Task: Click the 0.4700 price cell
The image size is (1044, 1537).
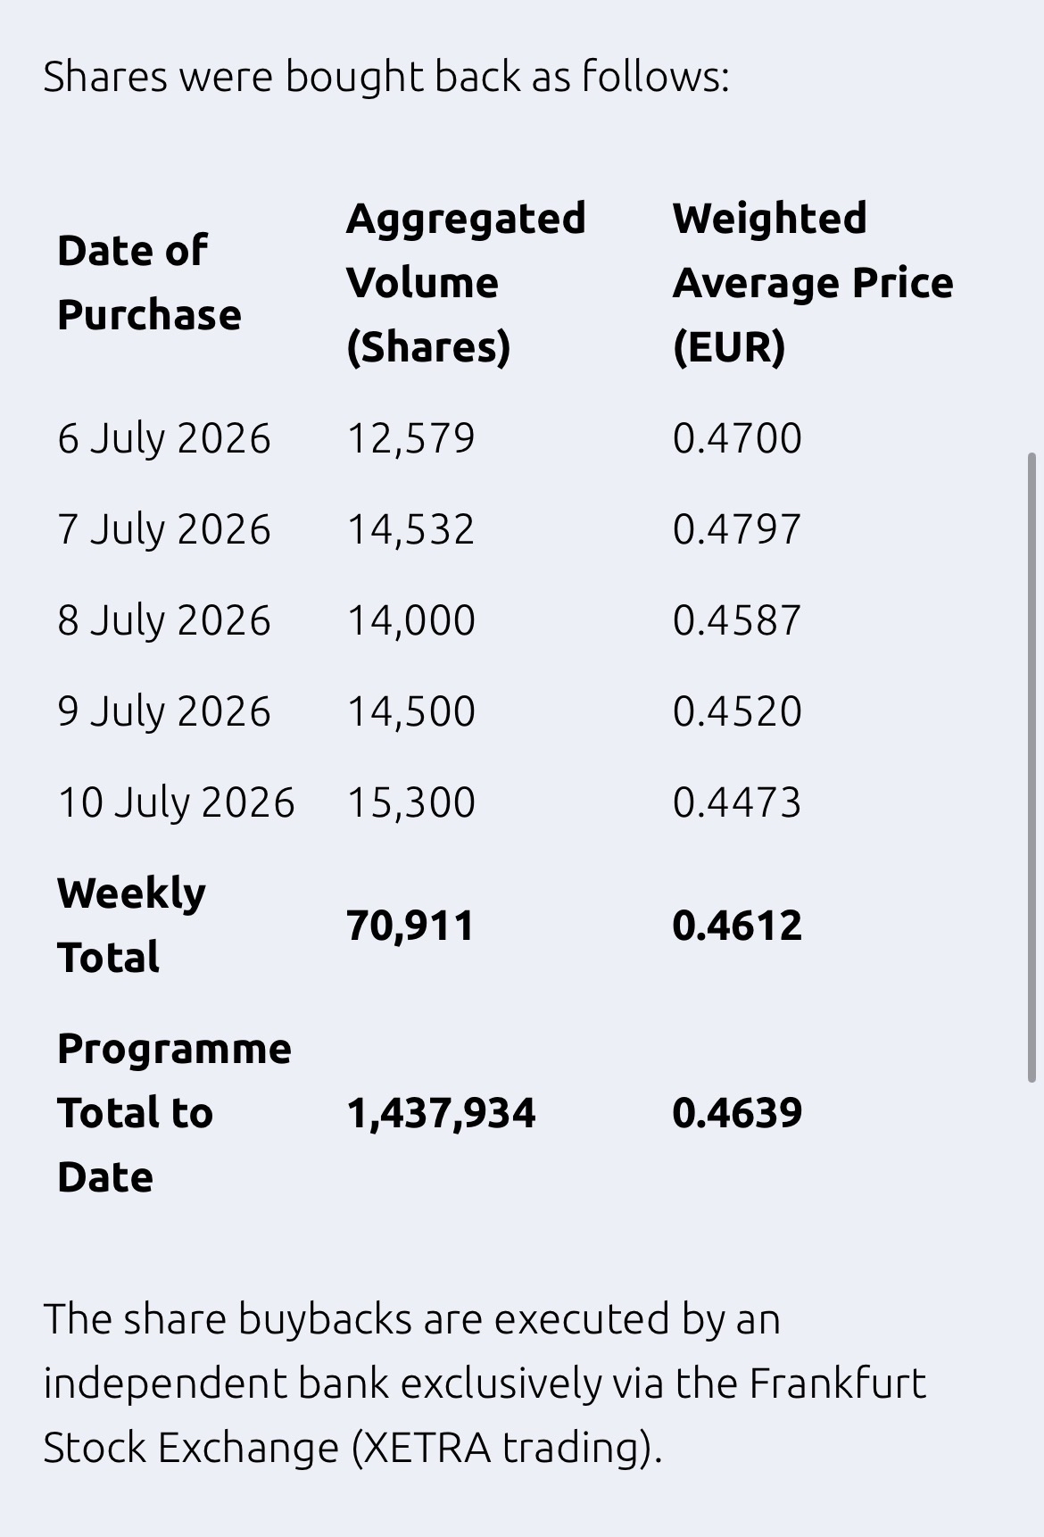Action: pos(737,438)
